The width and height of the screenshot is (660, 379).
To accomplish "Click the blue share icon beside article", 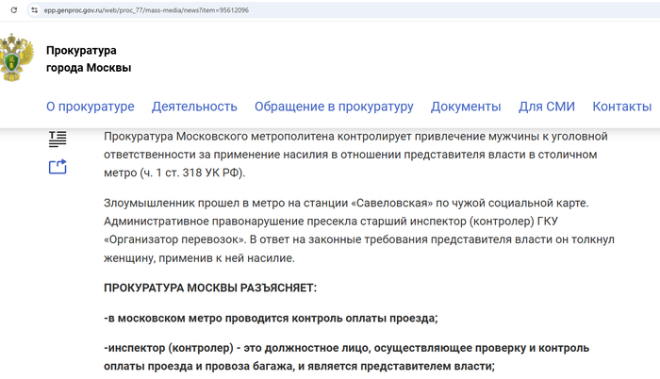I will (58, 167).
